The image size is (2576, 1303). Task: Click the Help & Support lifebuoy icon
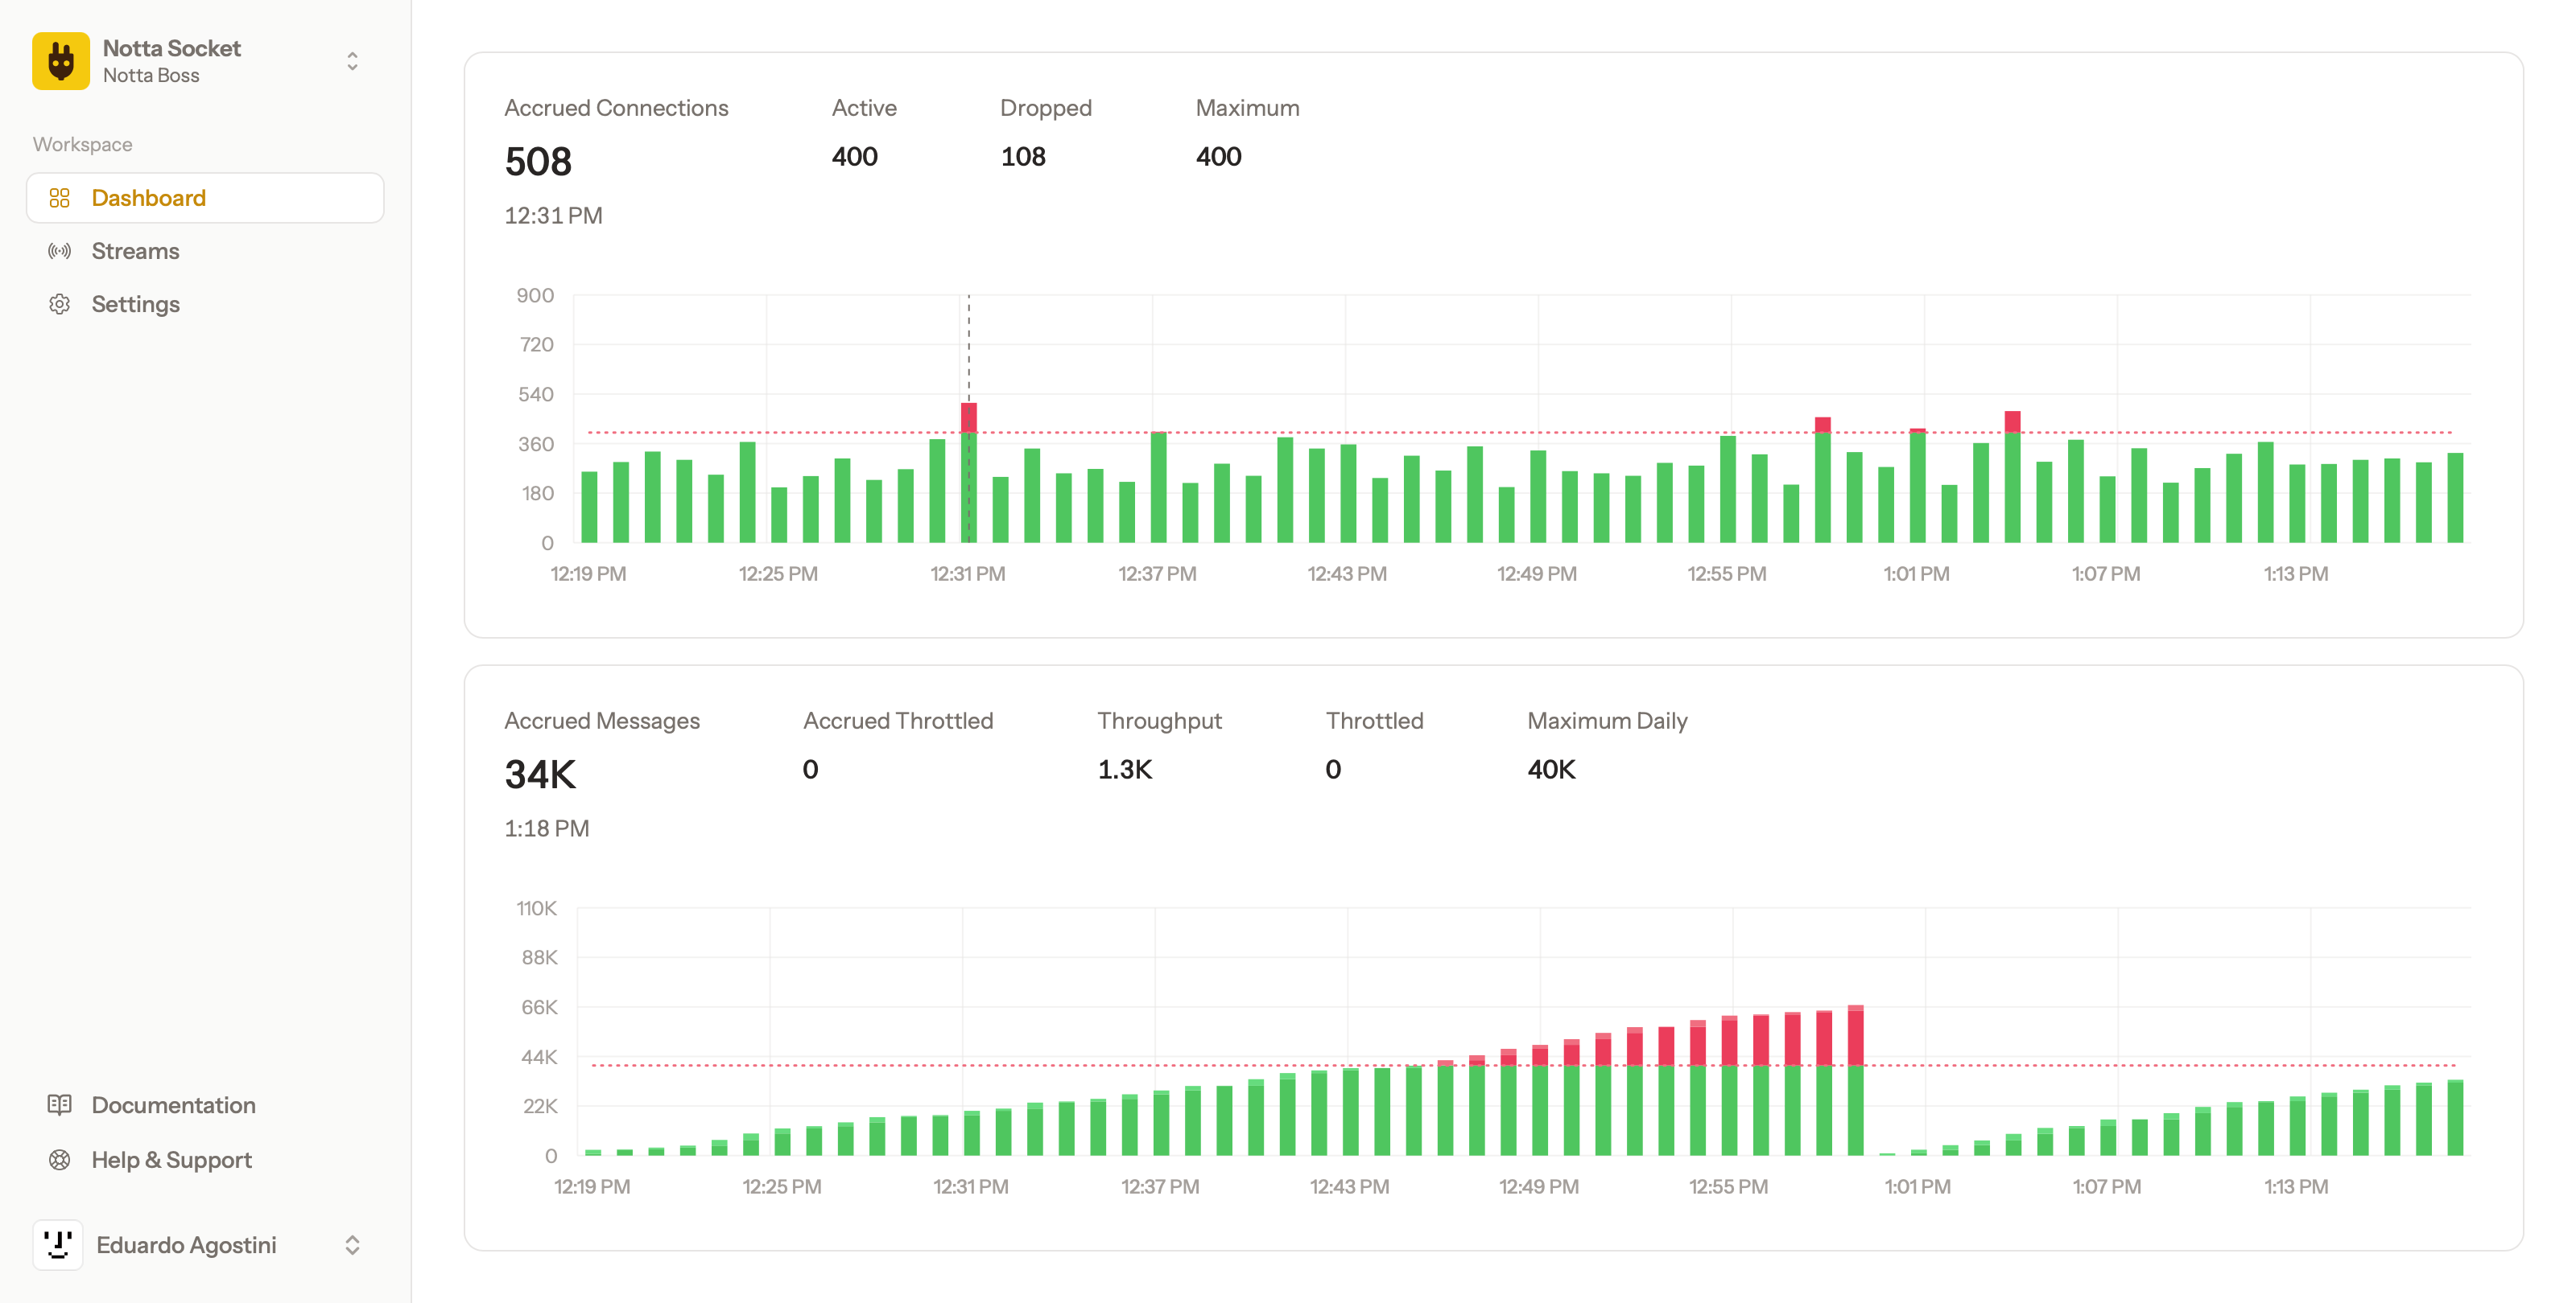(60, 1159)
